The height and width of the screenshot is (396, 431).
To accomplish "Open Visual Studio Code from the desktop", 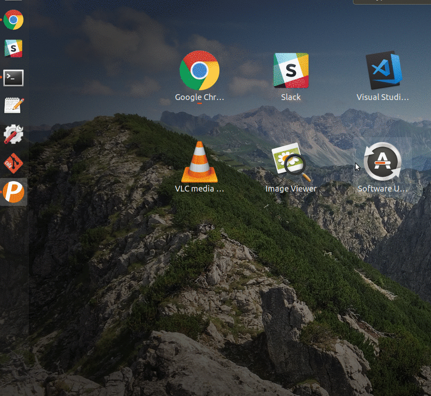I will (383, 70).
